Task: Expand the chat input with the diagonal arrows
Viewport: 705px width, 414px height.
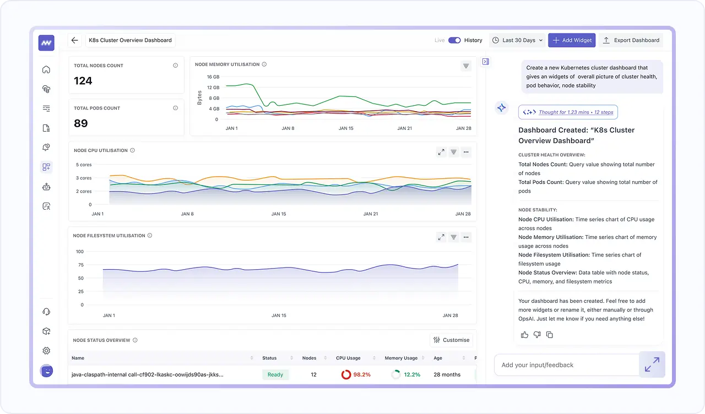Action: (x=652, y=364)
